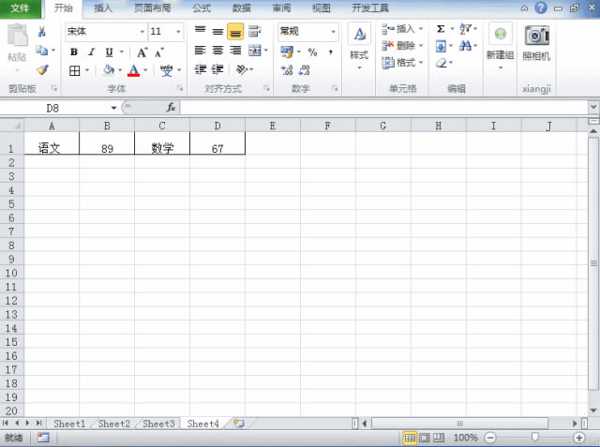Align cell text right
600x447 pixels.
tap(235, 50)
